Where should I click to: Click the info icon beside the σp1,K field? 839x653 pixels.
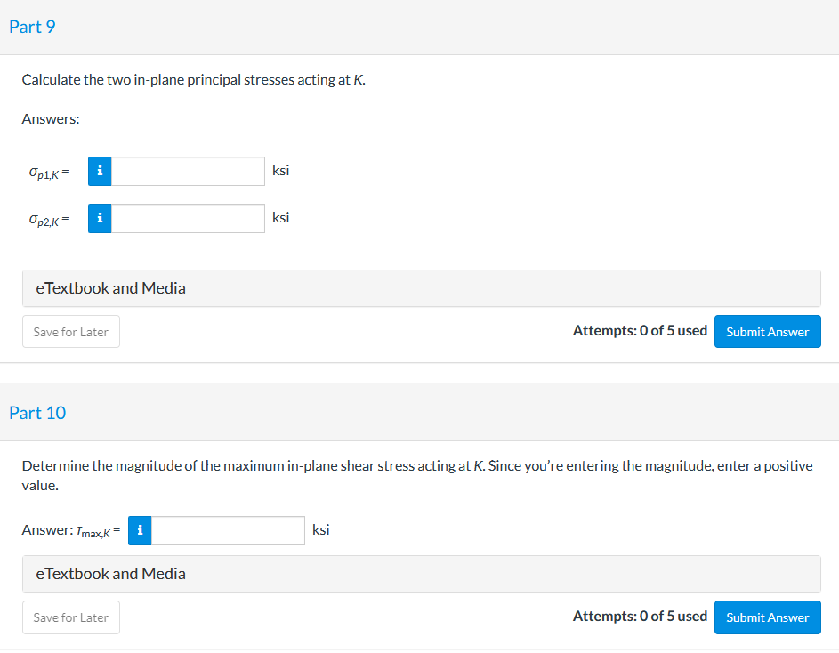[100, 171]
